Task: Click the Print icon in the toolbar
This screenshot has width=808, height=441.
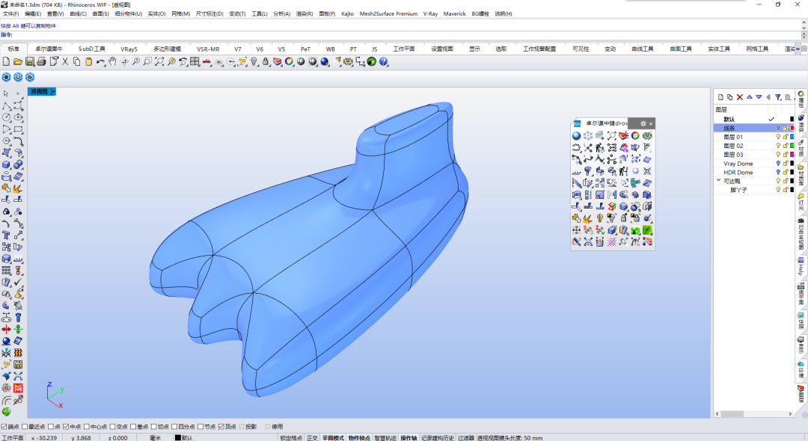Action: [x=41, y=62]
